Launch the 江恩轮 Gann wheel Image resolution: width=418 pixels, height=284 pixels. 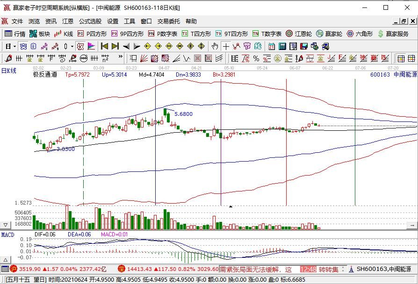click(x=299, y=34)
